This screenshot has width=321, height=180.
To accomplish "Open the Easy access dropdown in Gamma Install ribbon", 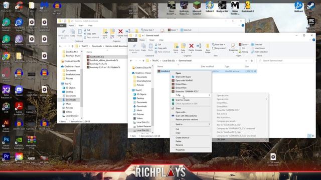I will pos(220,48).
